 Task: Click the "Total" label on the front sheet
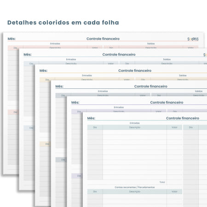[162, 182]
